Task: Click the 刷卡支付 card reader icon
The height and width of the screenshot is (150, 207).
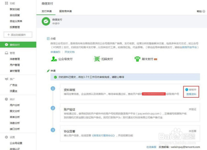Action: [137, 59]
